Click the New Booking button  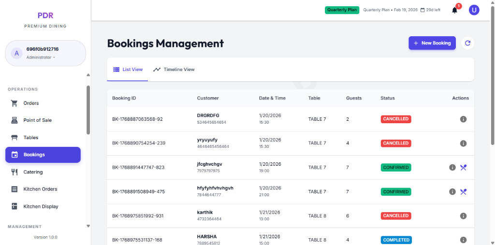tap(432, 43)
